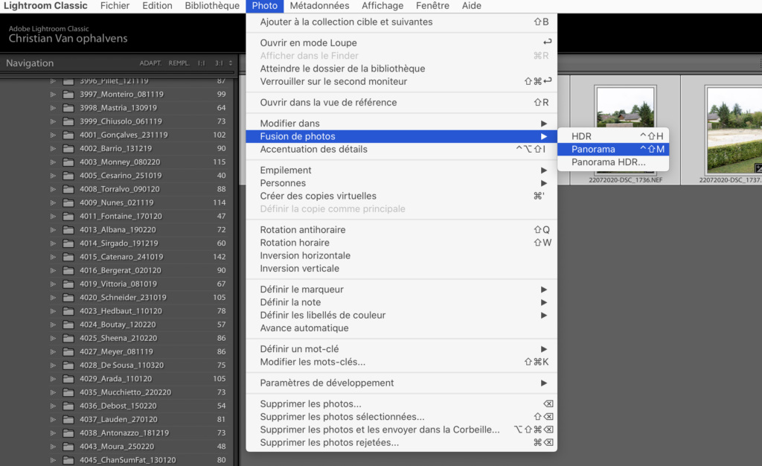762x466 pixels.
Task: Choose Verrouiller sur le second moniteur
Action: pos(401,82)
